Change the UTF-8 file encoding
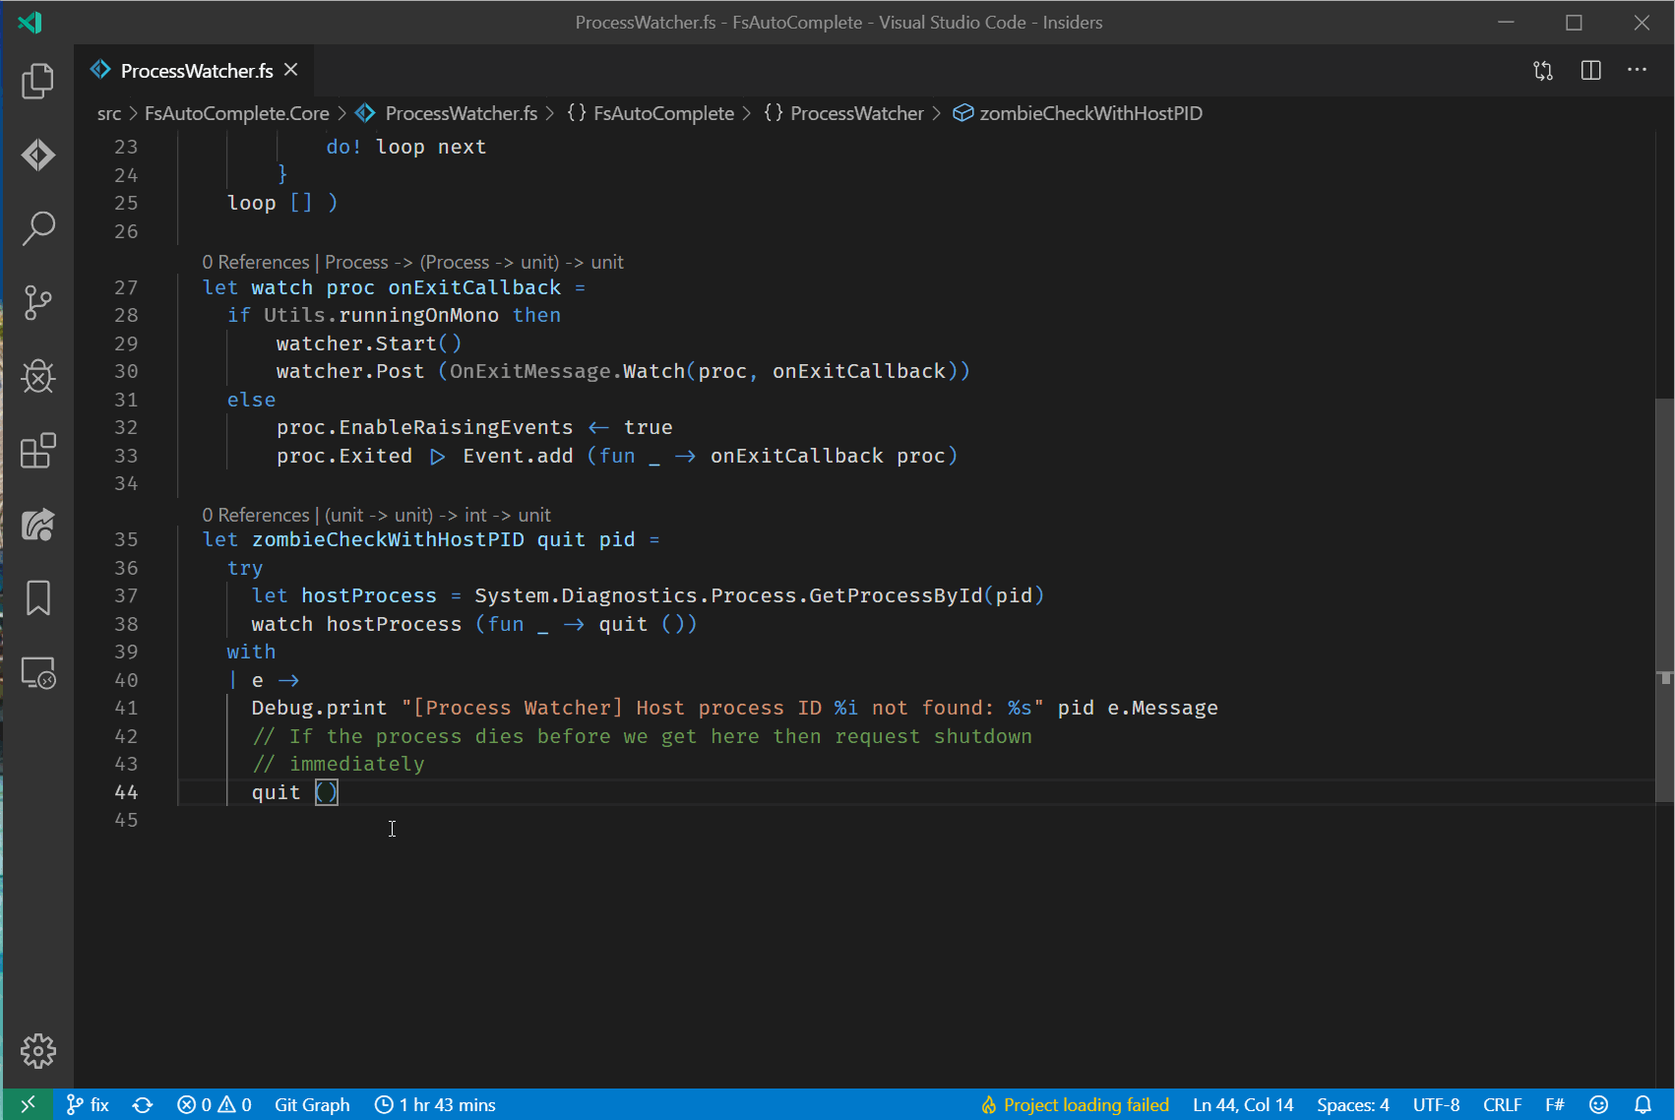This screenshot has height=1120, width=1675. 1436,1105
